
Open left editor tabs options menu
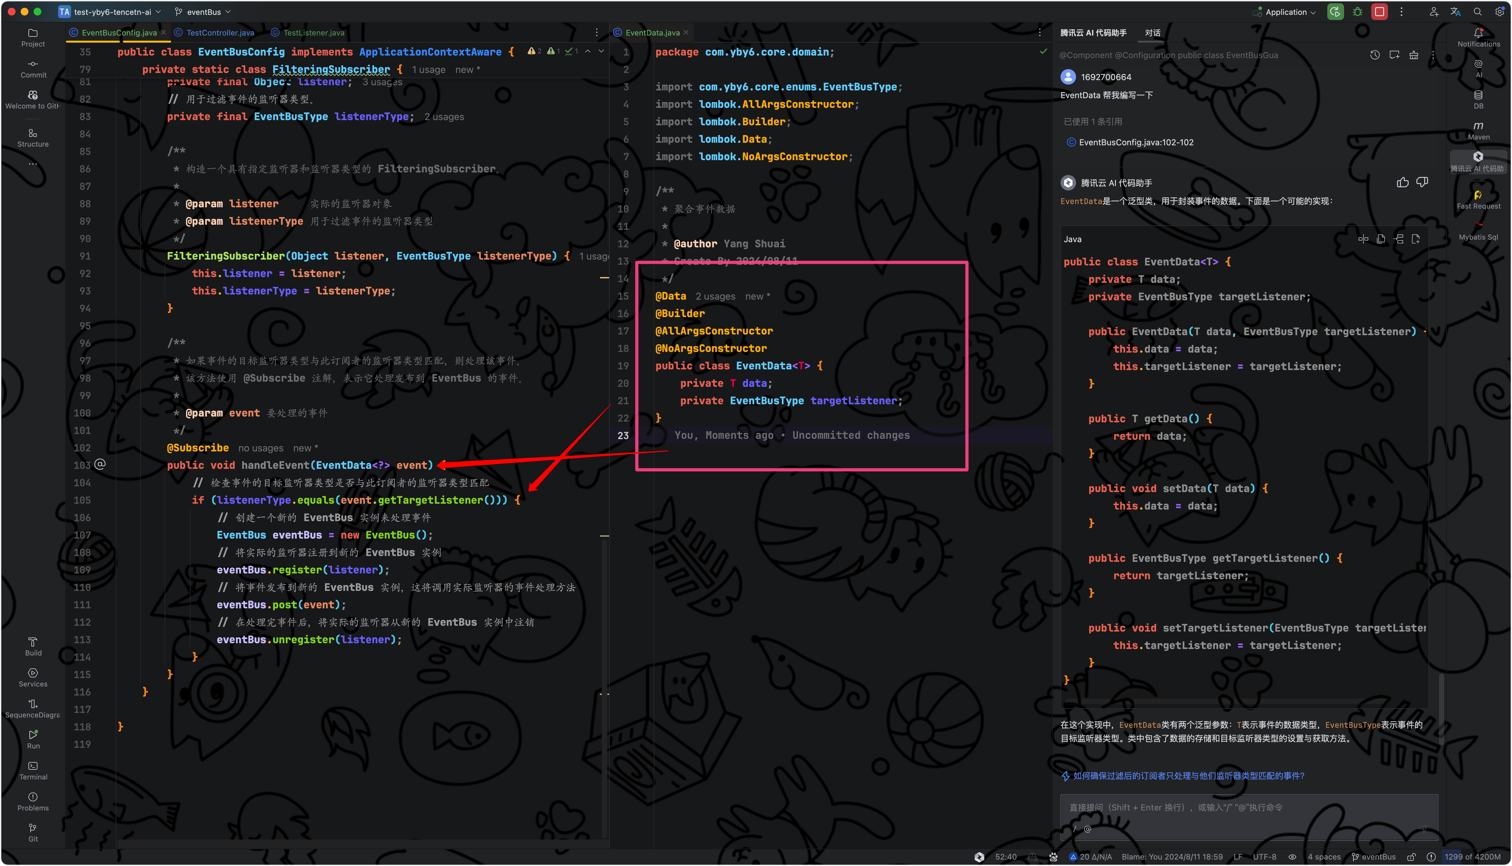coord(596,33)
